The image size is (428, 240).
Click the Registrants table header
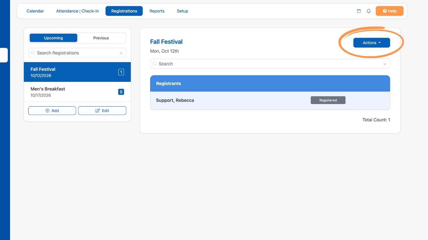tap(270, 83)
